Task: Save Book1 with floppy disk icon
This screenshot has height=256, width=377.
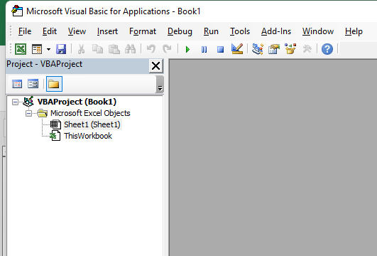Action: (61, 49)
